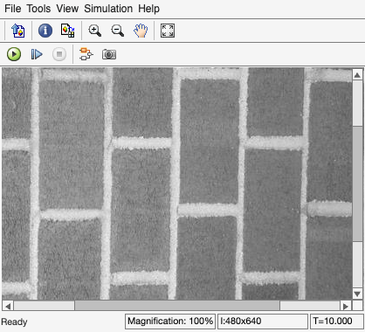Open the File menu

click(x=13, y=9)
